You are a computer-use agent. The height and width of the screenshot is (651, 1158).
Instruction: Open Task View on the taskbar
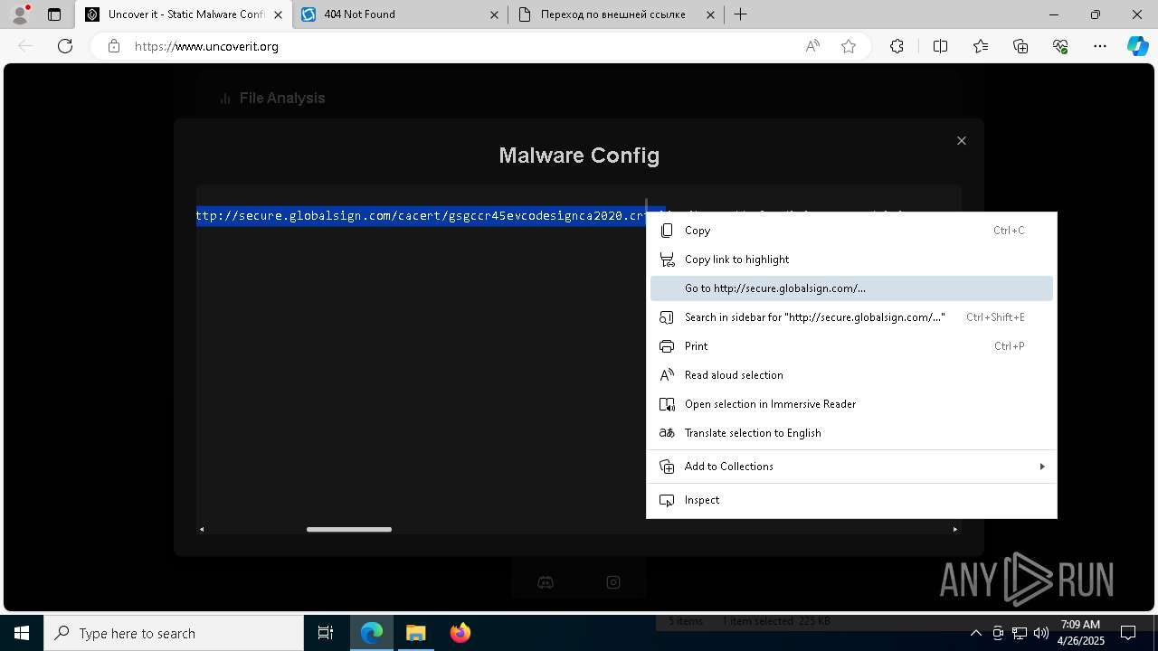pos(326,633)
